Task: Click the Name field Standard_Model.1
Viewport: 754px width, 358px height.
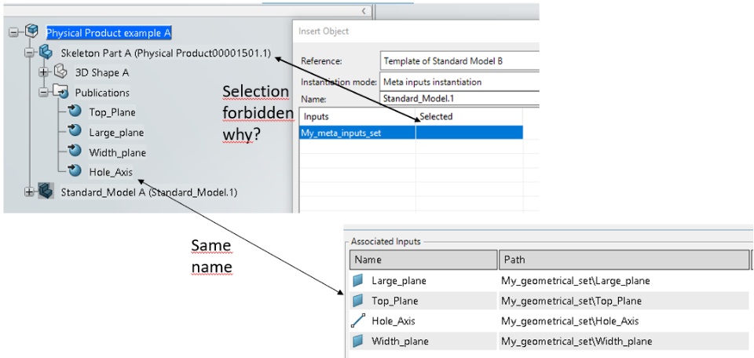Action: pos(459,98)
